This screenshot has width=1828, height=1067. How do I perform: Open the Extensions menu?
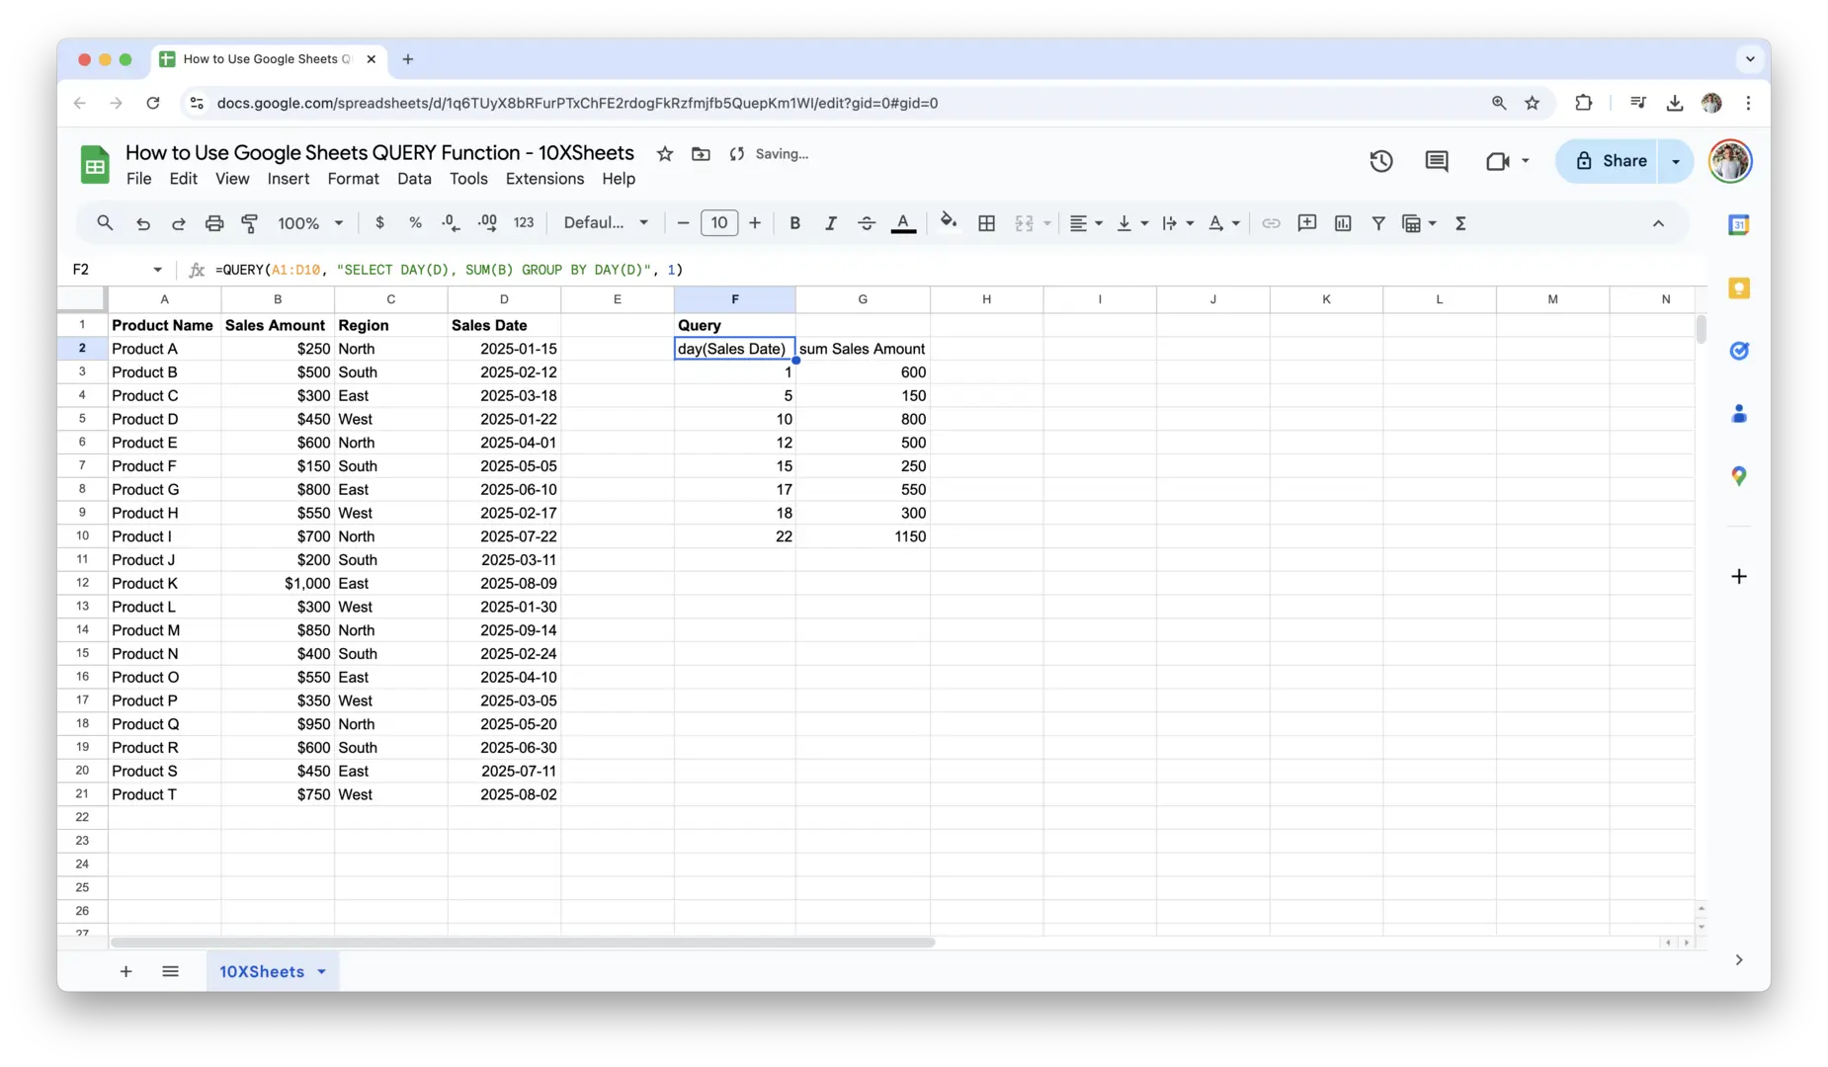click(x=544, y=179)
